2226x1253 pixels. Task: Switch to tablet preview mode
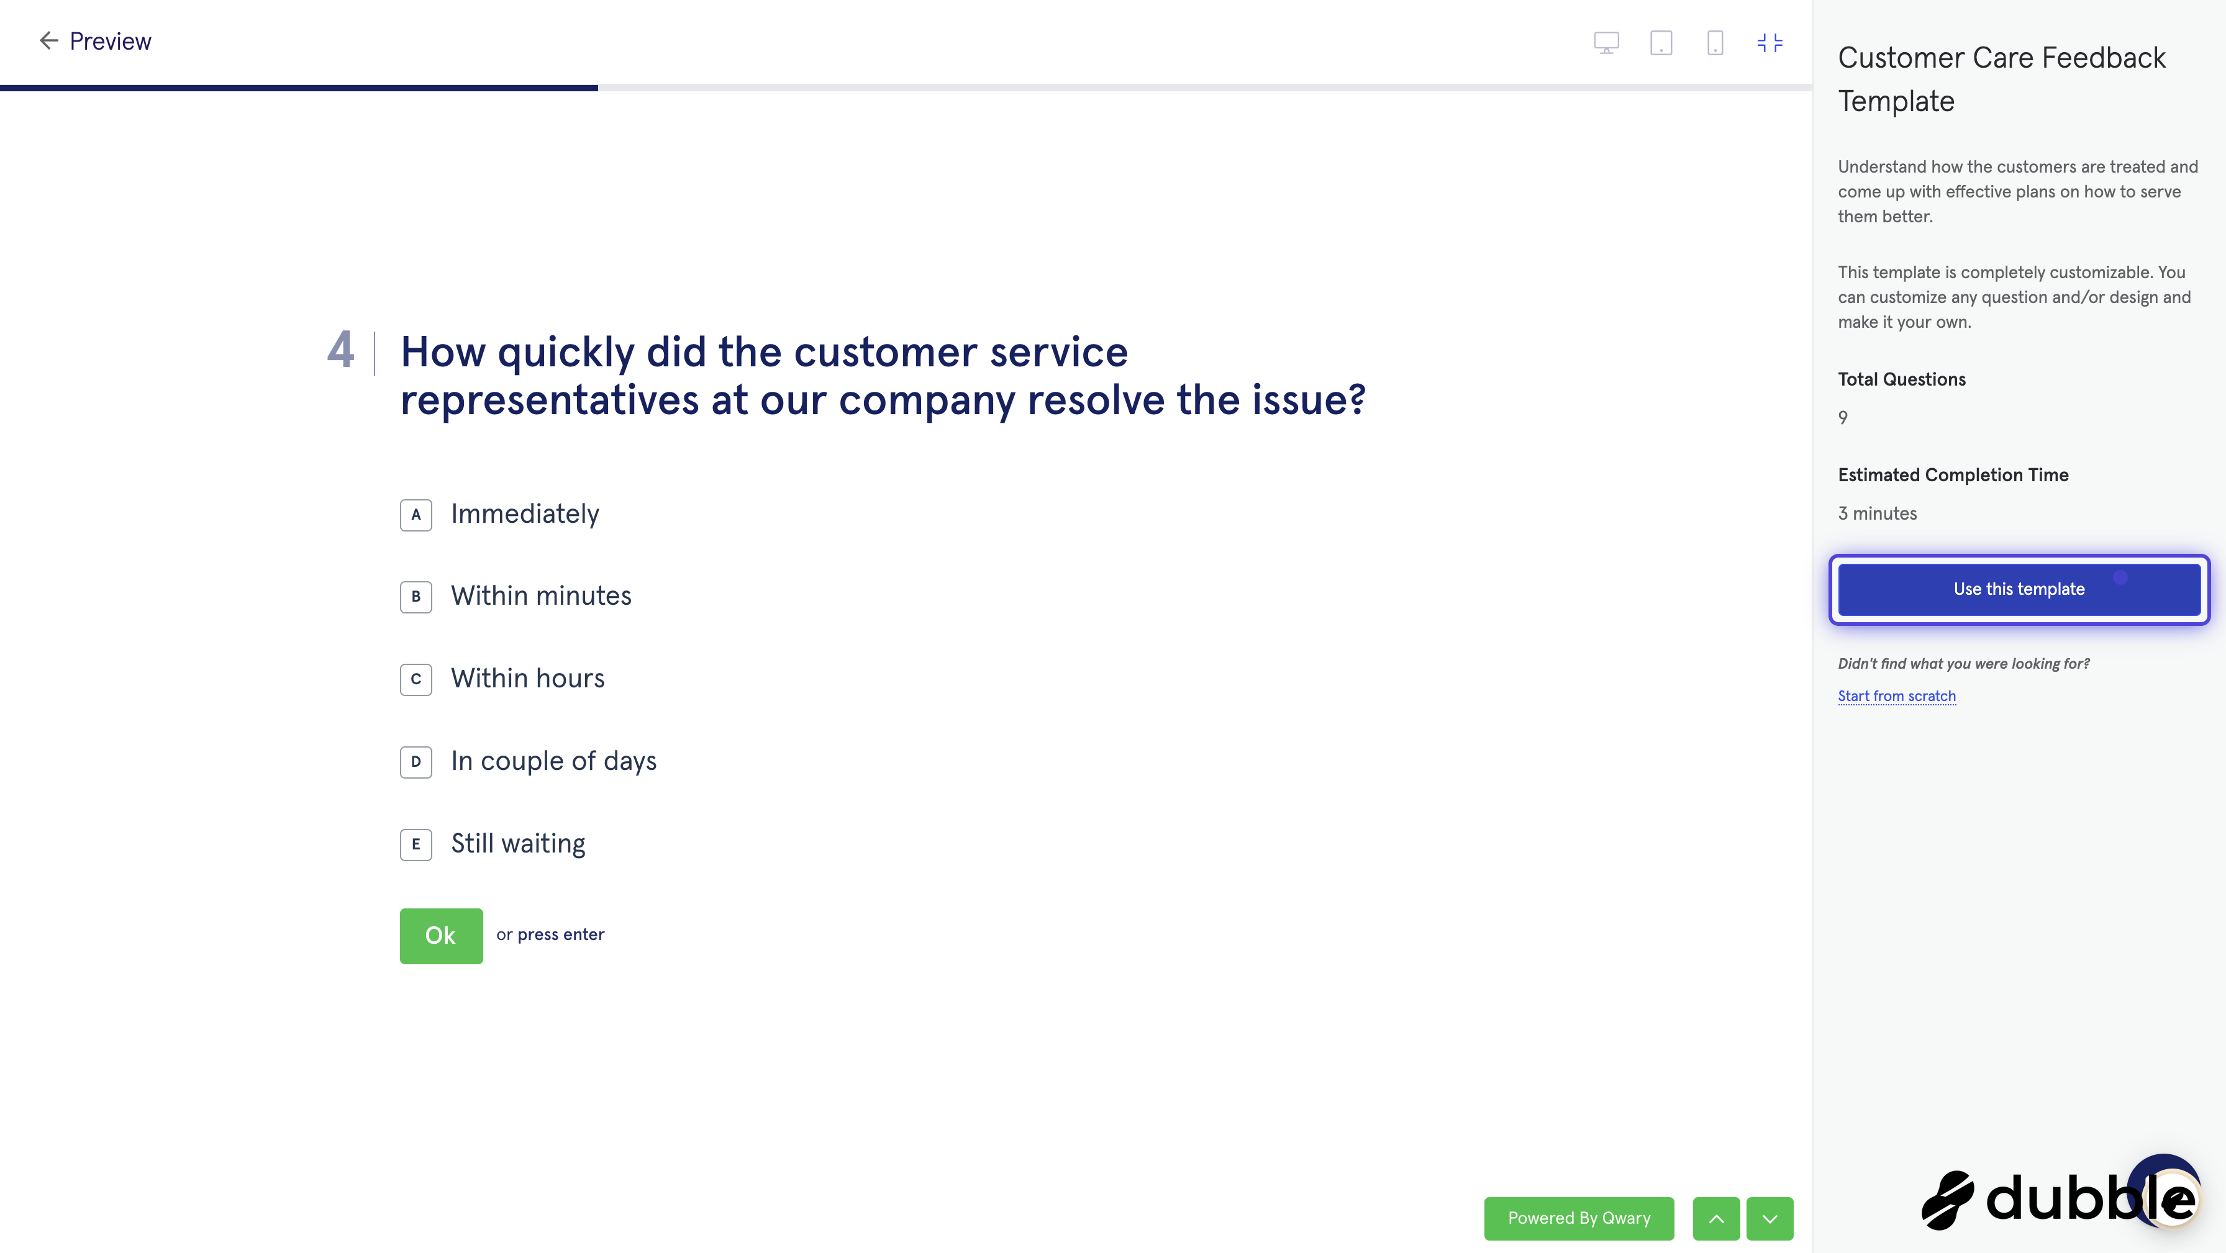pyautogui.click(x=1661, y=42)
